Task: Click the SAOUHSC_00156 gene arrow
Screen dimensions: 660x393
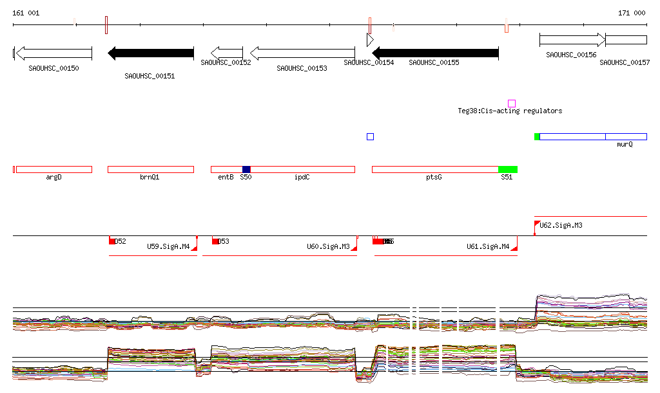Action: point(572,40)
